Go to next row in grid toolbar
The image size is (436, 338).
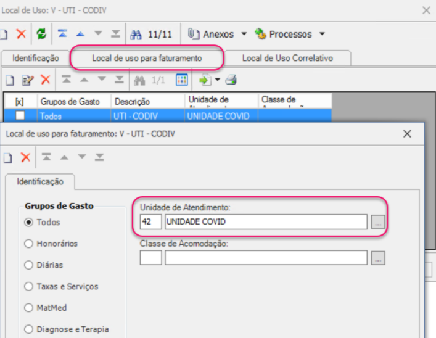(102, 80)
